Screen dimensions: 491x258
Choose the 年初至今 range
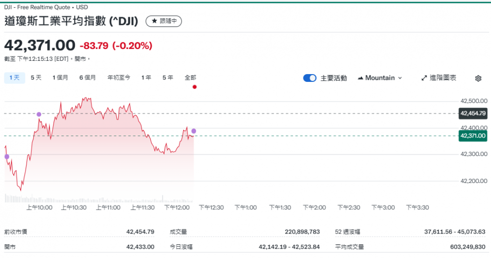tap(119, 77)
